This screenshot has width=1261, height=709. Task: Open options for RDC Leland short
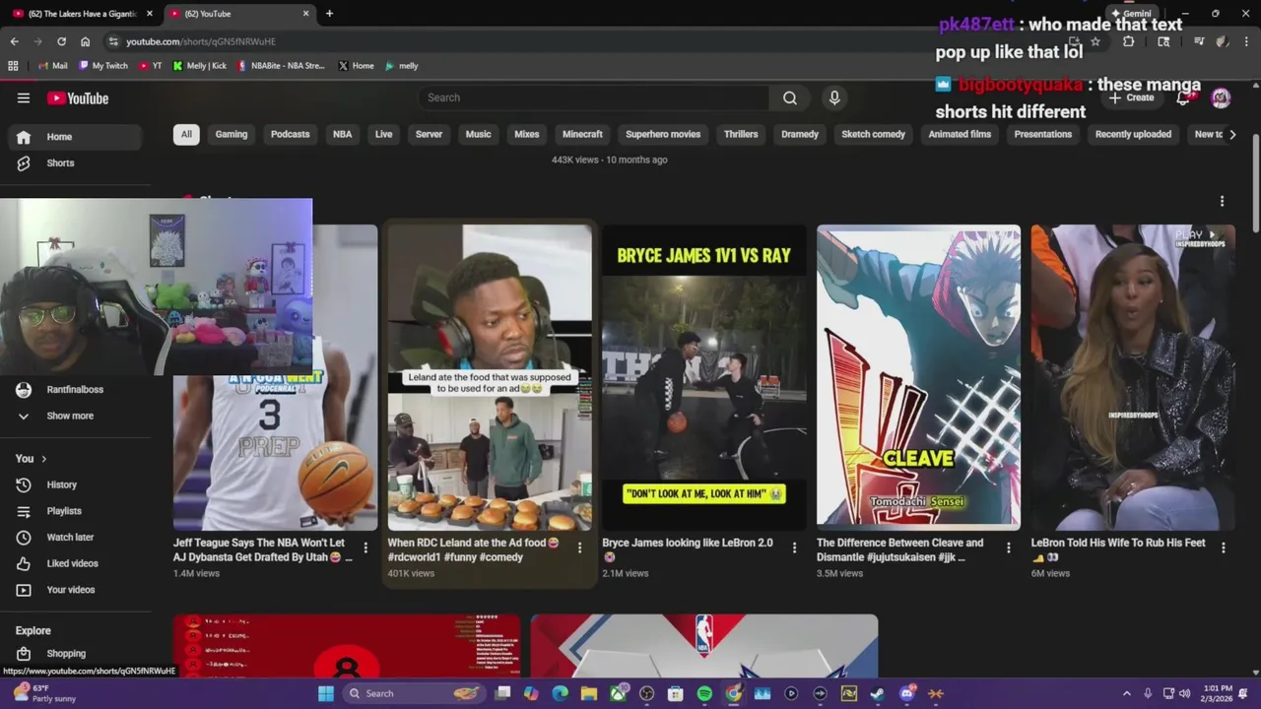(x=579, y=548)
